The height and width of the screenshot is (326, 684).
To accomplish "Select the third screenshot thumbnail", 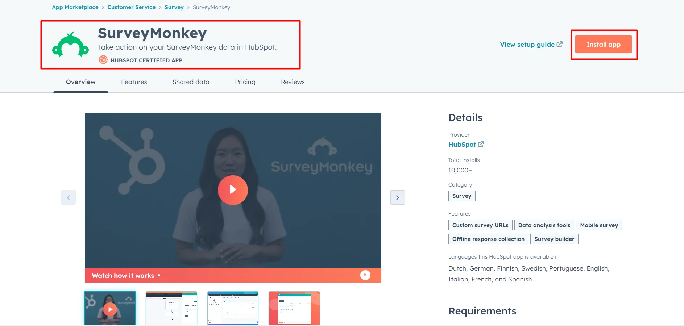I will coord(233,308).
